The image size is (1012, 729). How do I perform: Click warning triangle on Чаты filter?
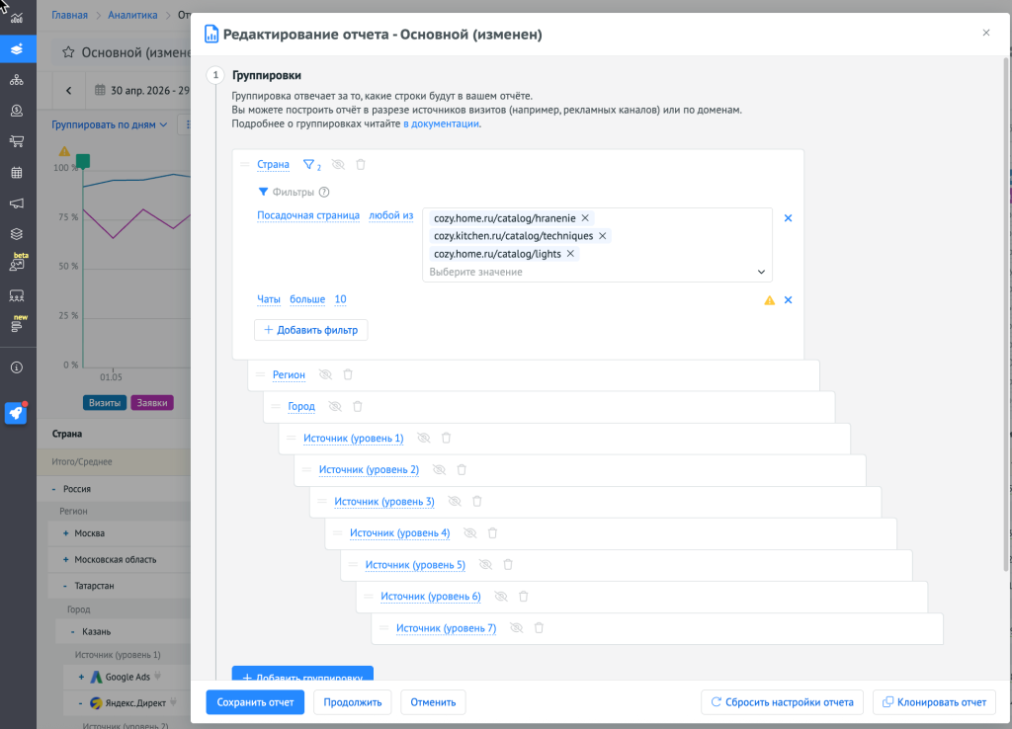(x=769, y=300)
